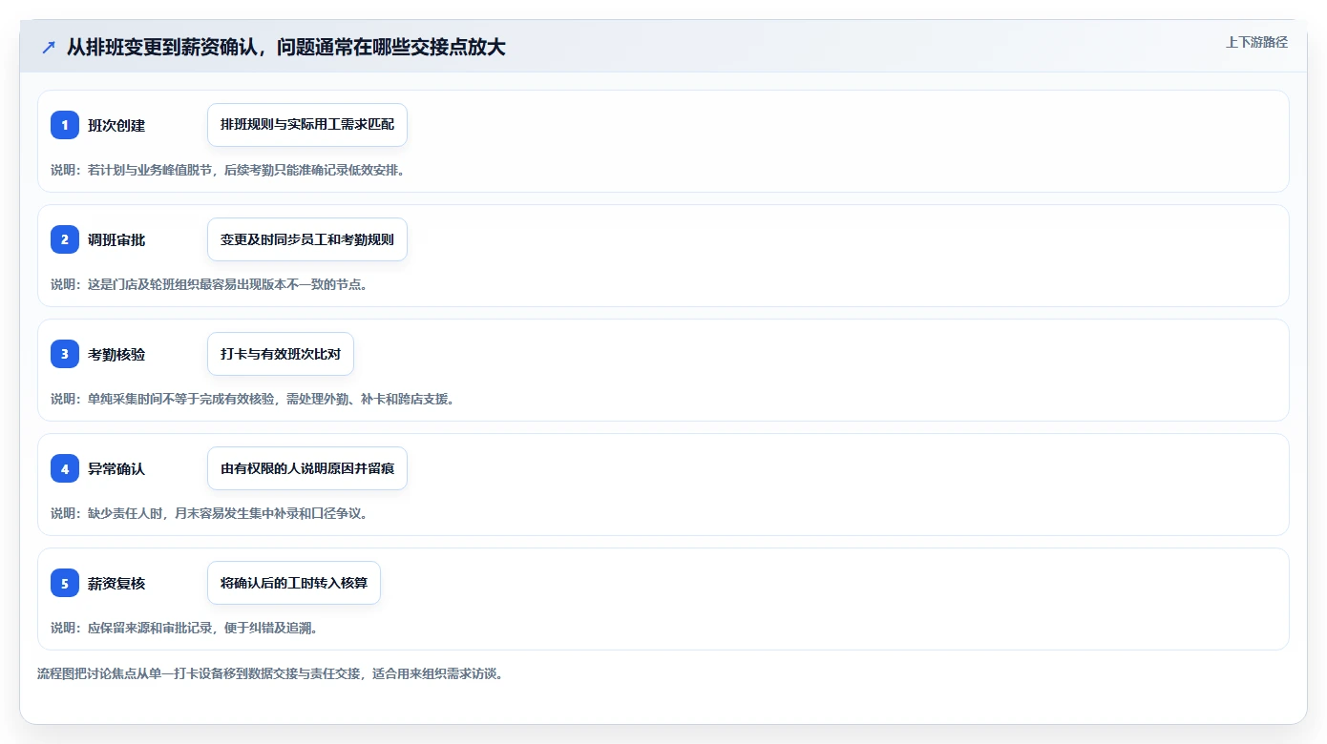Click the step 3 number badge
The image size is (1327, 744).
(x=65, y=354)
